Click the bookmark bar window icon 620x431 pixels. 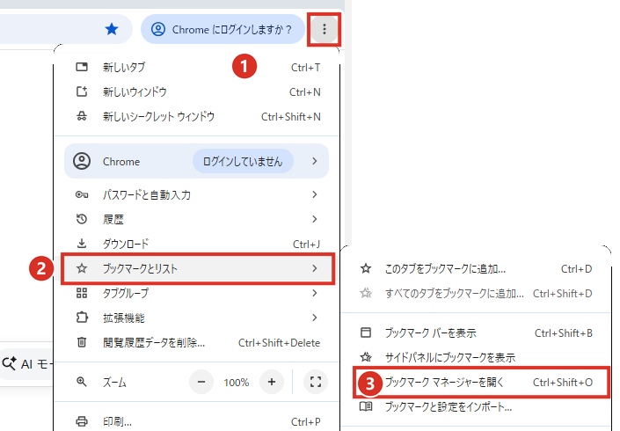pos(366,332)
